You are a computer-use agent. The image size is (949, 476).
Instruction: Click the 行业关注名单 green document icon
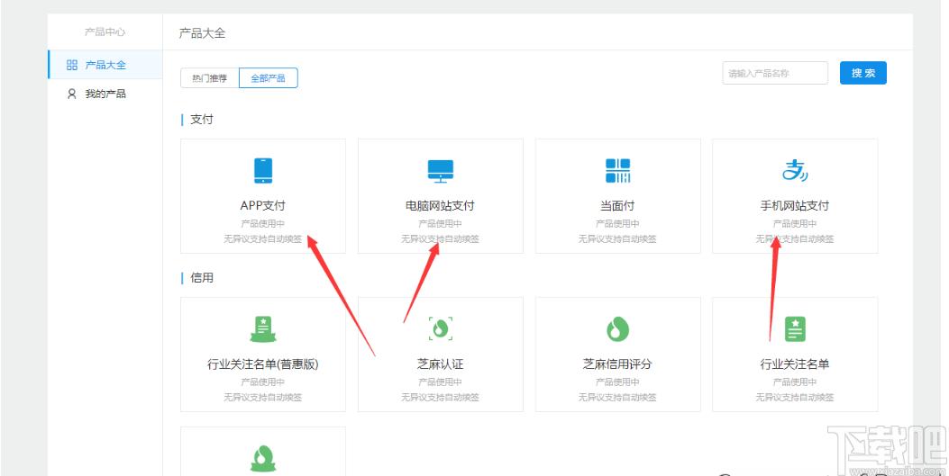pyautogui.click(x=795, y=329)
